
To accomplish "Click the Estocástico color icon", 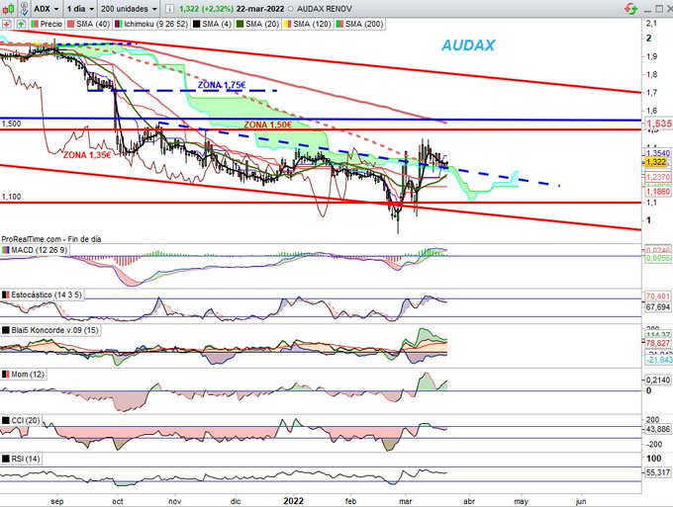I will (6, 295).
